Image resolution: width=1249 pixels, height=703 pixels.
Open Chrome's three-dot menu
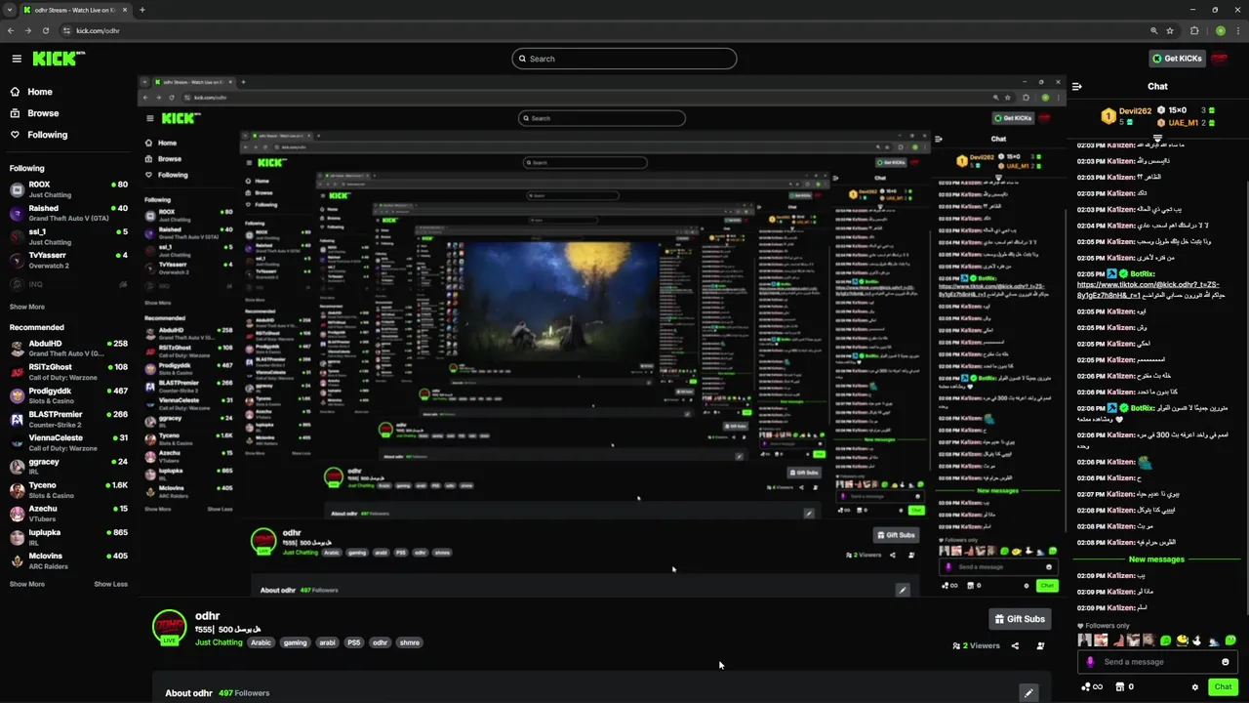click(1239, 30)
